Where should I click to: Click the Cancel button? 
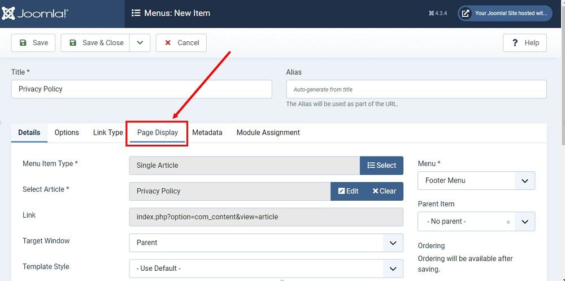coord(181,43)
